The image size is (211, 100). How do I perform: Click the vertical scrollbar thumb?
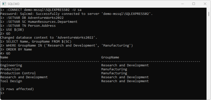[209, 14]
